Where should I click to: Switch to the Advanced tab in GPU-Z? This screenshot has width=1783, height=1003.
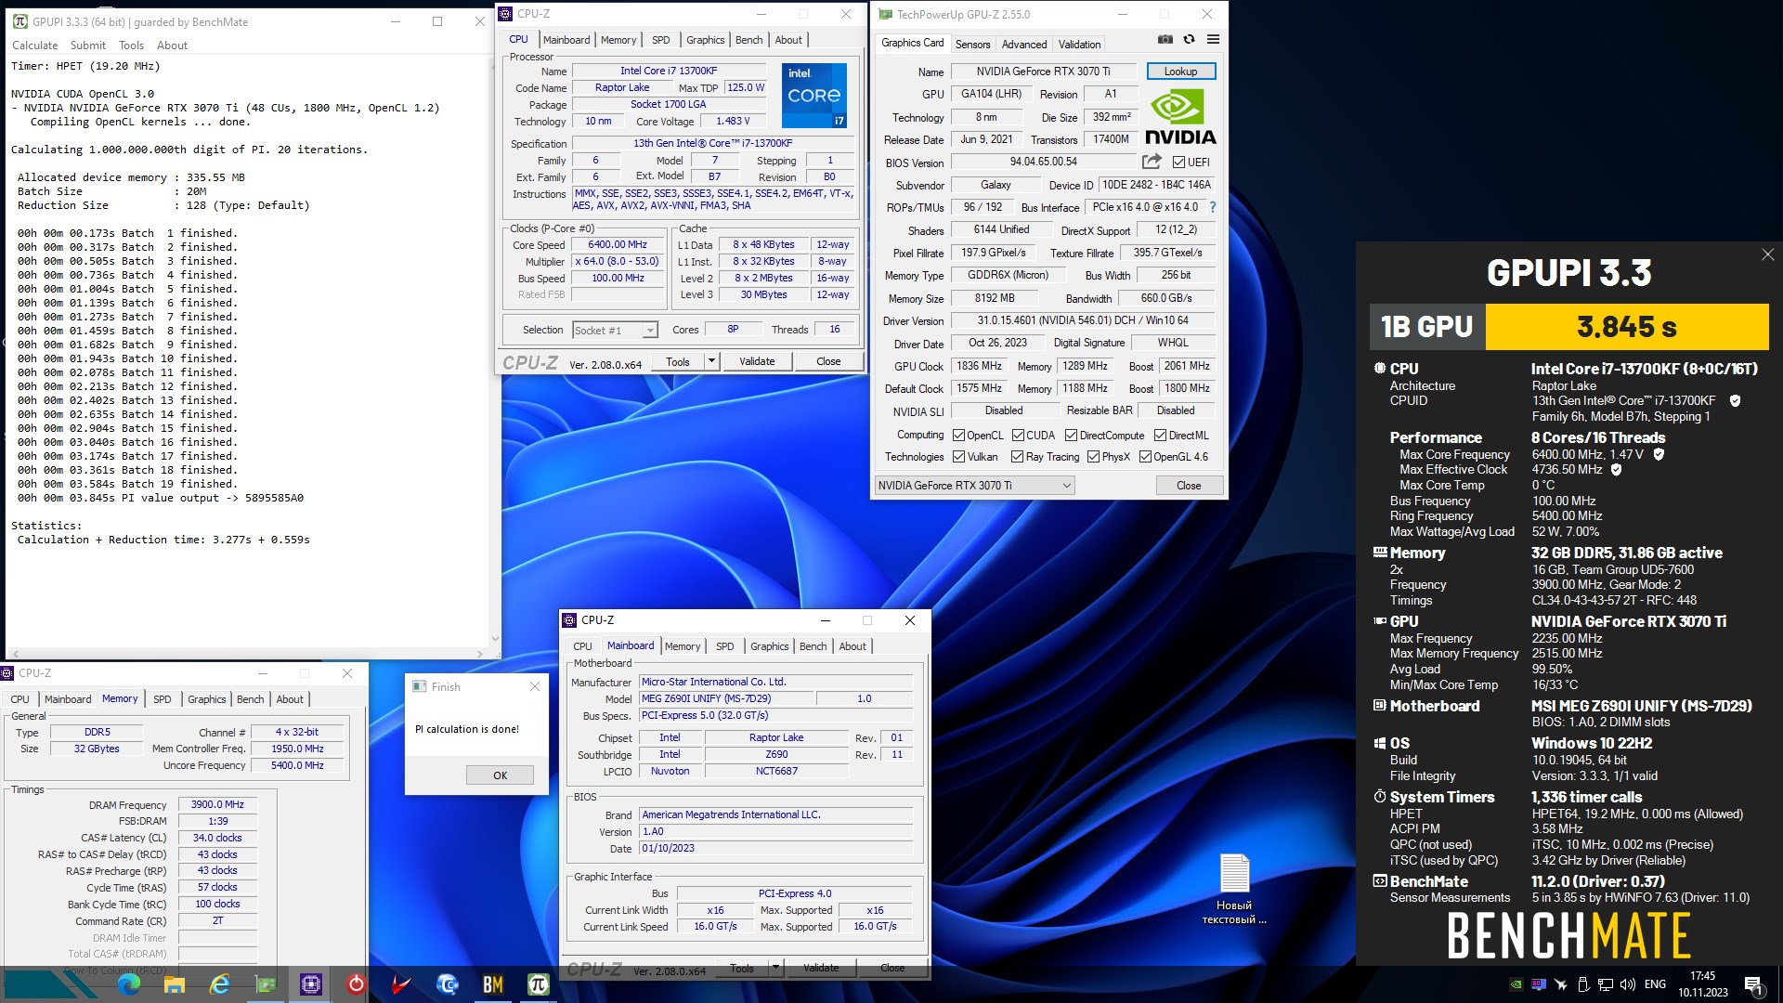(x=1024, y=44)
